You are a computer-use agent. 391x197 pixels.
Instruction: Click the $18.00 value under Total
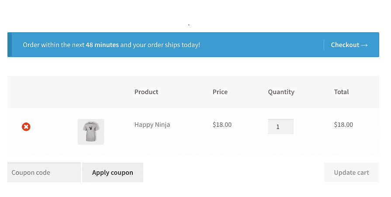[x=343, y=125]
